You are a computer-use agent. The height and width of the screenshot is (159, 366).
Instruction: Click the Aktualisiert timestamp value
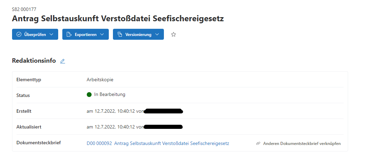pyautogui.click(x=115, y=127)
